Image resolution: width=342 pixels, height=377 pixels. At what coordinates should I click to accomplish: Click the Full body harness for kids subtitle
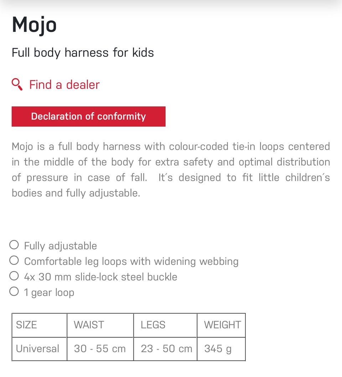coord(83,53)
